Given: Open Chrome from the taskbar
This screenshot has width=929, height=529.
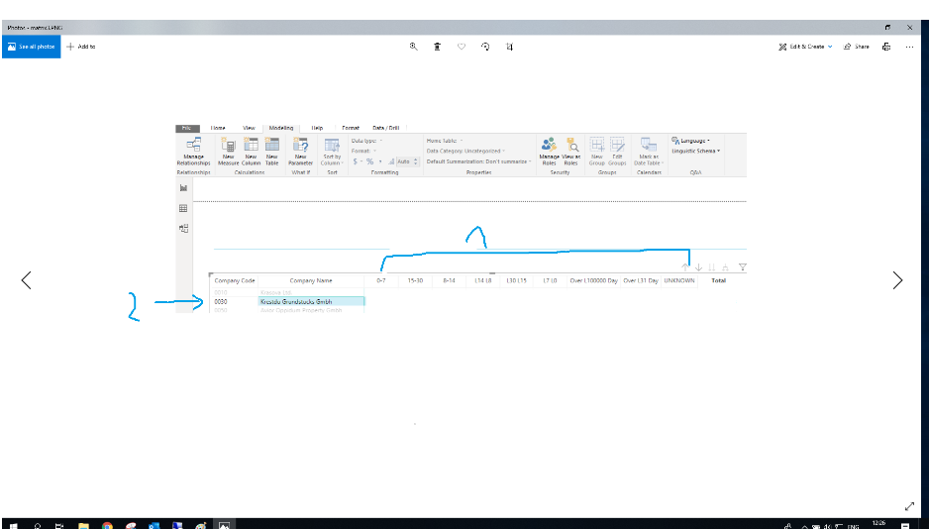Looking at the screenshot, I should click(107, 525).
